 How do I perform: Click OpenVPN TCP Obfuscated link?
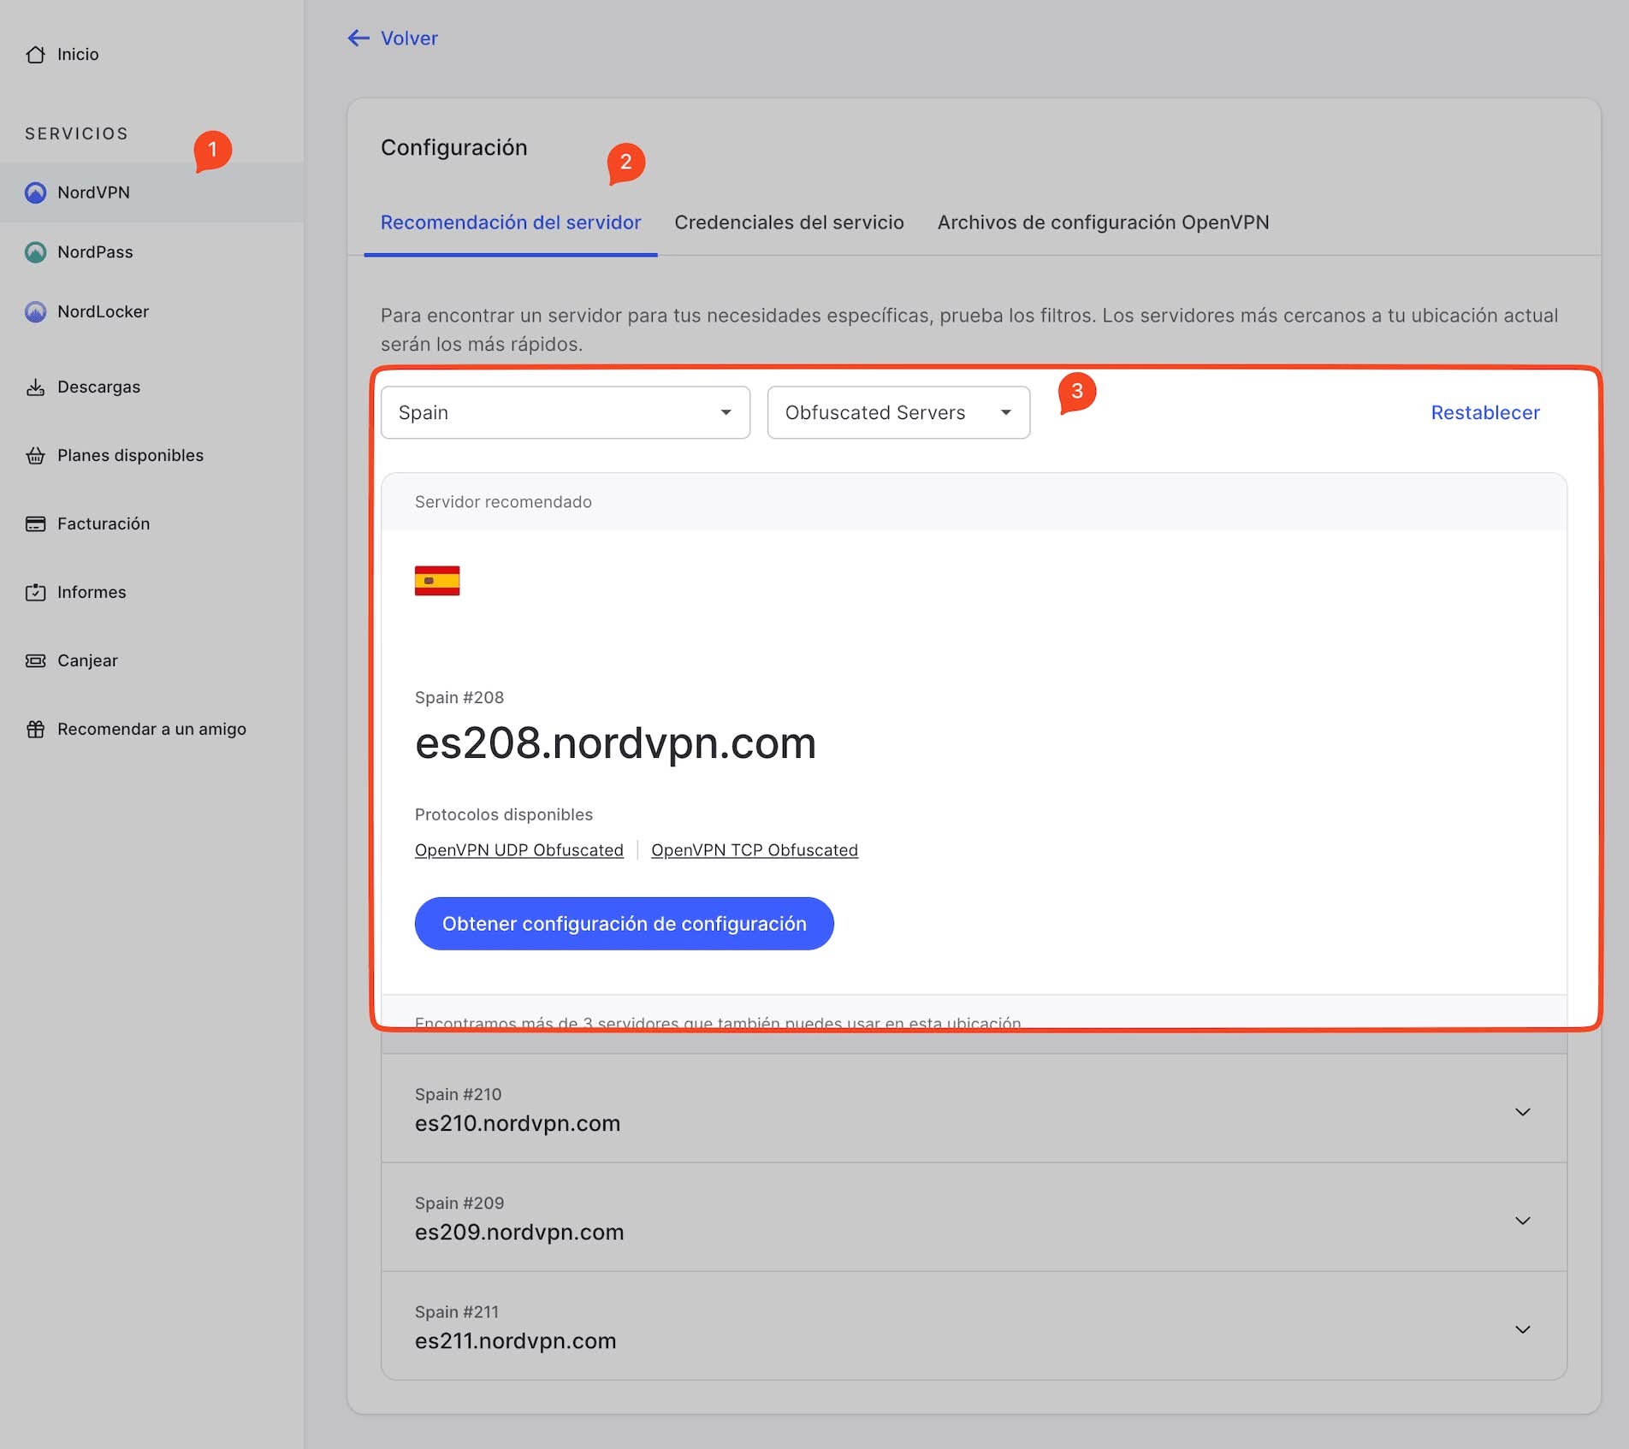tap(755, 850)
